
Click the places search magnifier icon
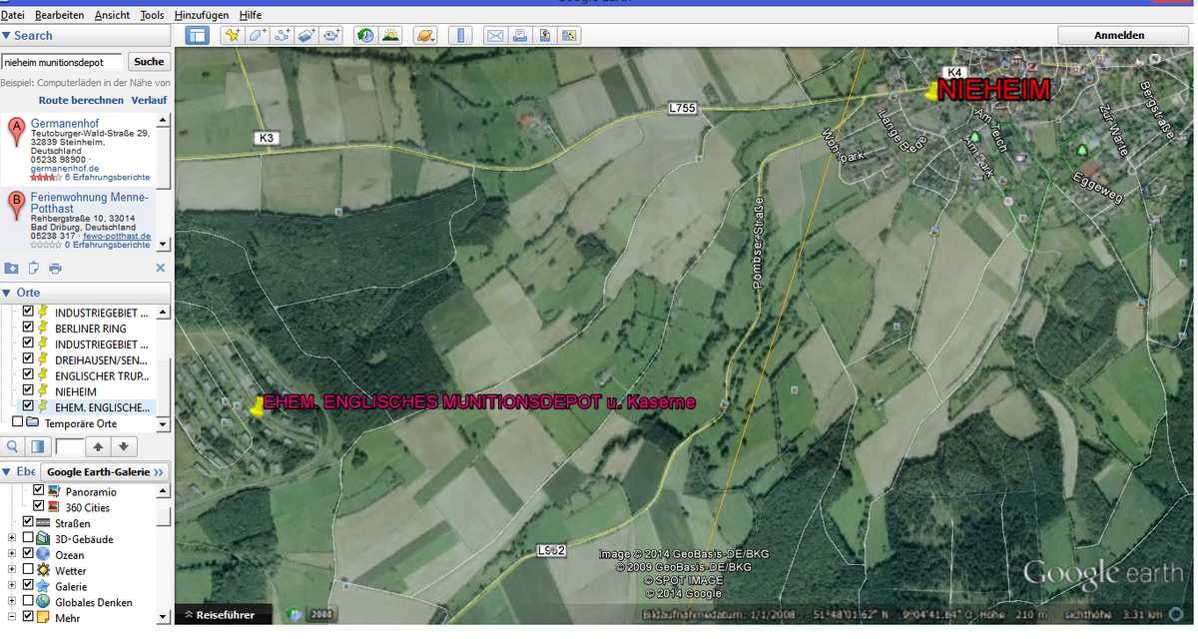14,446
